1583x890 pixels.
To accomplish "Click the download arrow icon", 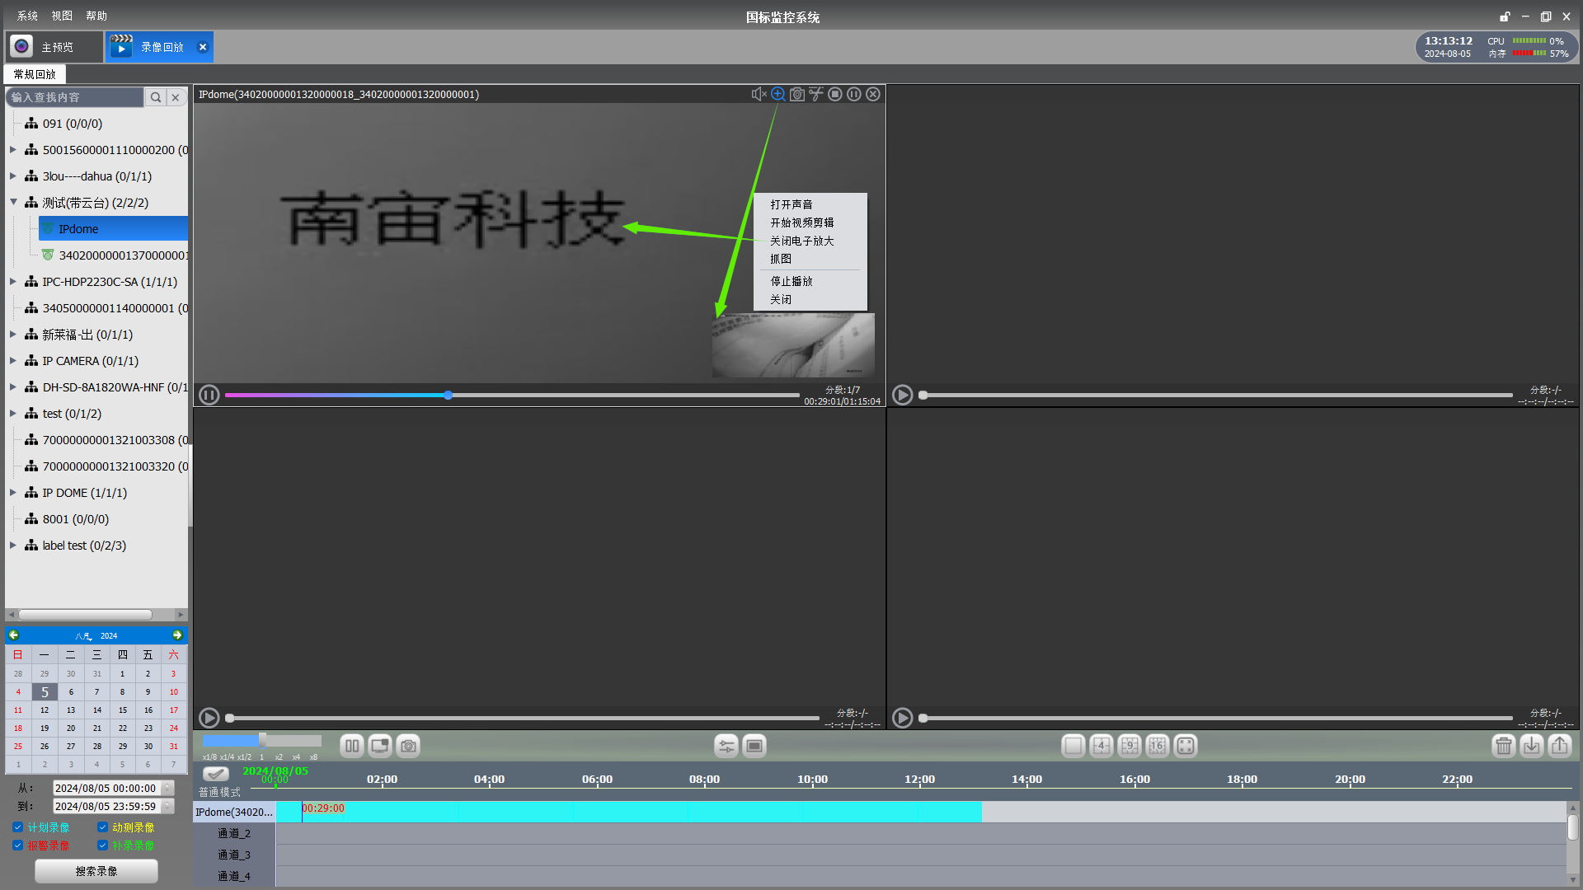I will tap(1532, 746).
